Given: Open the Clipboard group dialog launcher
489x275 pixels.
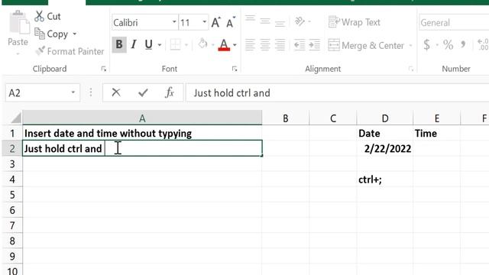Looking at the screenshot, I should [104, 69].
